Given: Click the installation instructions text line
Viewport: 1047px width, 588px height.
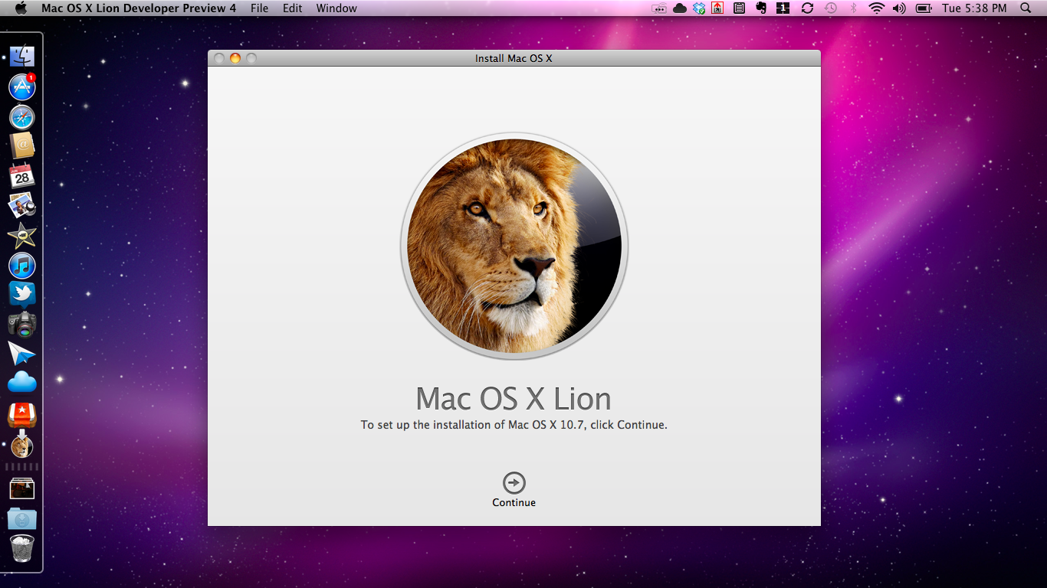Looking at the screenshot, I should [x=514, y=425].
